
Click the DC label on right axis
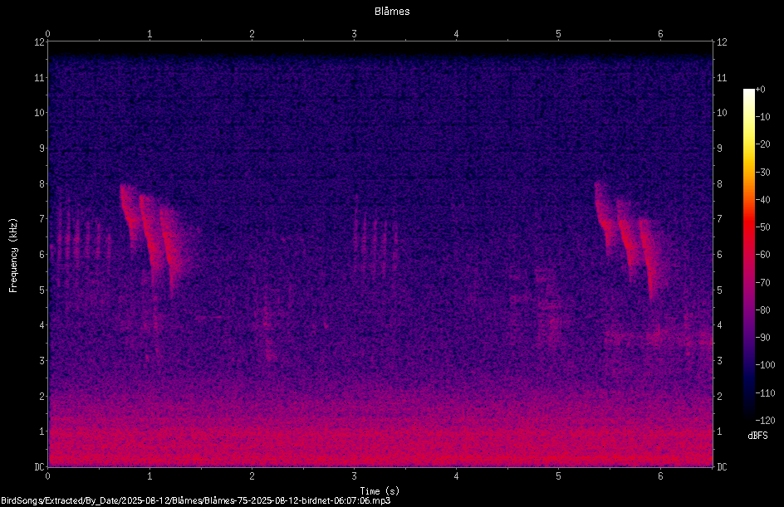coord(722,467)
